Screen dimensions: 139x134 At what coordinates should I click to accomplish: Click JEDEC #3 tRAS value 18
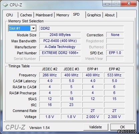coord(71,99)
